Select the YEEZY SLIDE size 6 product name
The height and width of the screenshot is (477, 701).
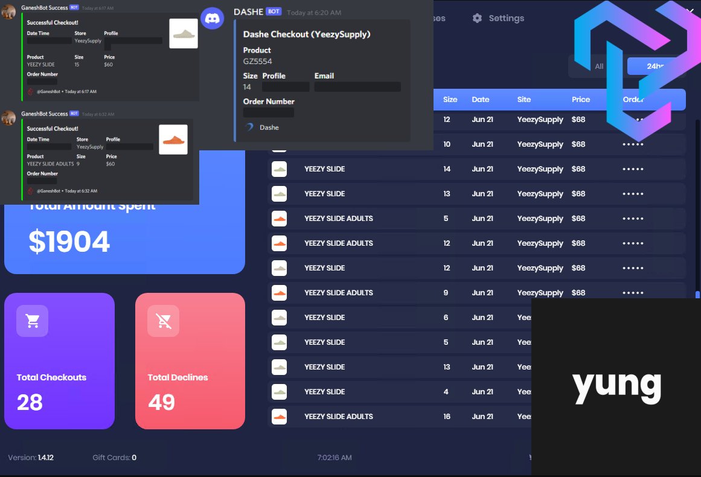pyautogui.click(x=325, y=318)
